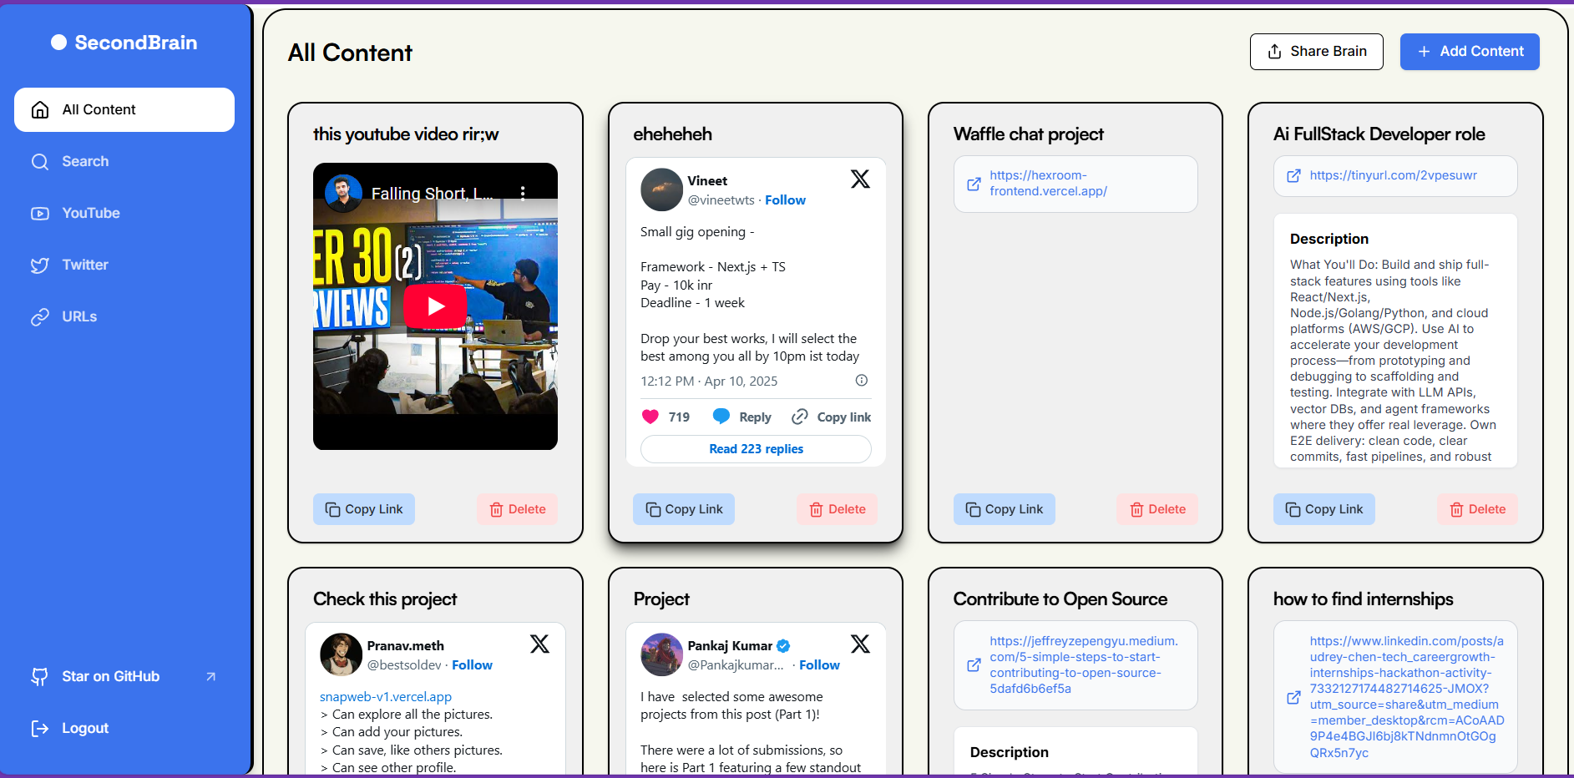Click the Share Brain button
The width and height of the screenshot is (1574, 778).
pyautogui.click(x=1316, y=52)
